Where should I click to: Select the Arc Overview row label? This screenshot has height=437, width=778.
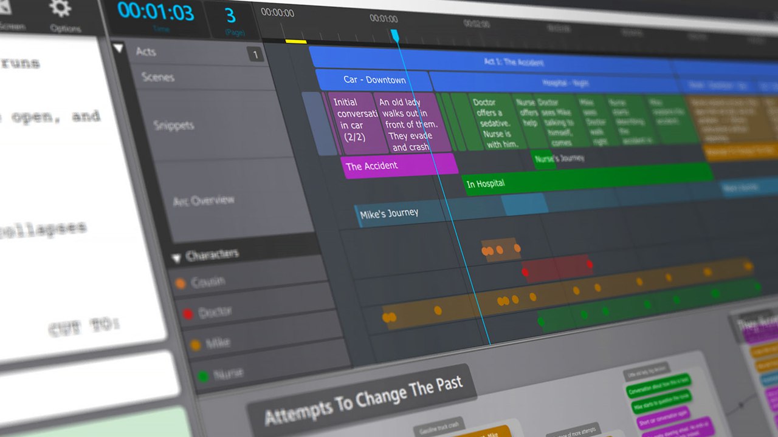[x=204, y=200]
